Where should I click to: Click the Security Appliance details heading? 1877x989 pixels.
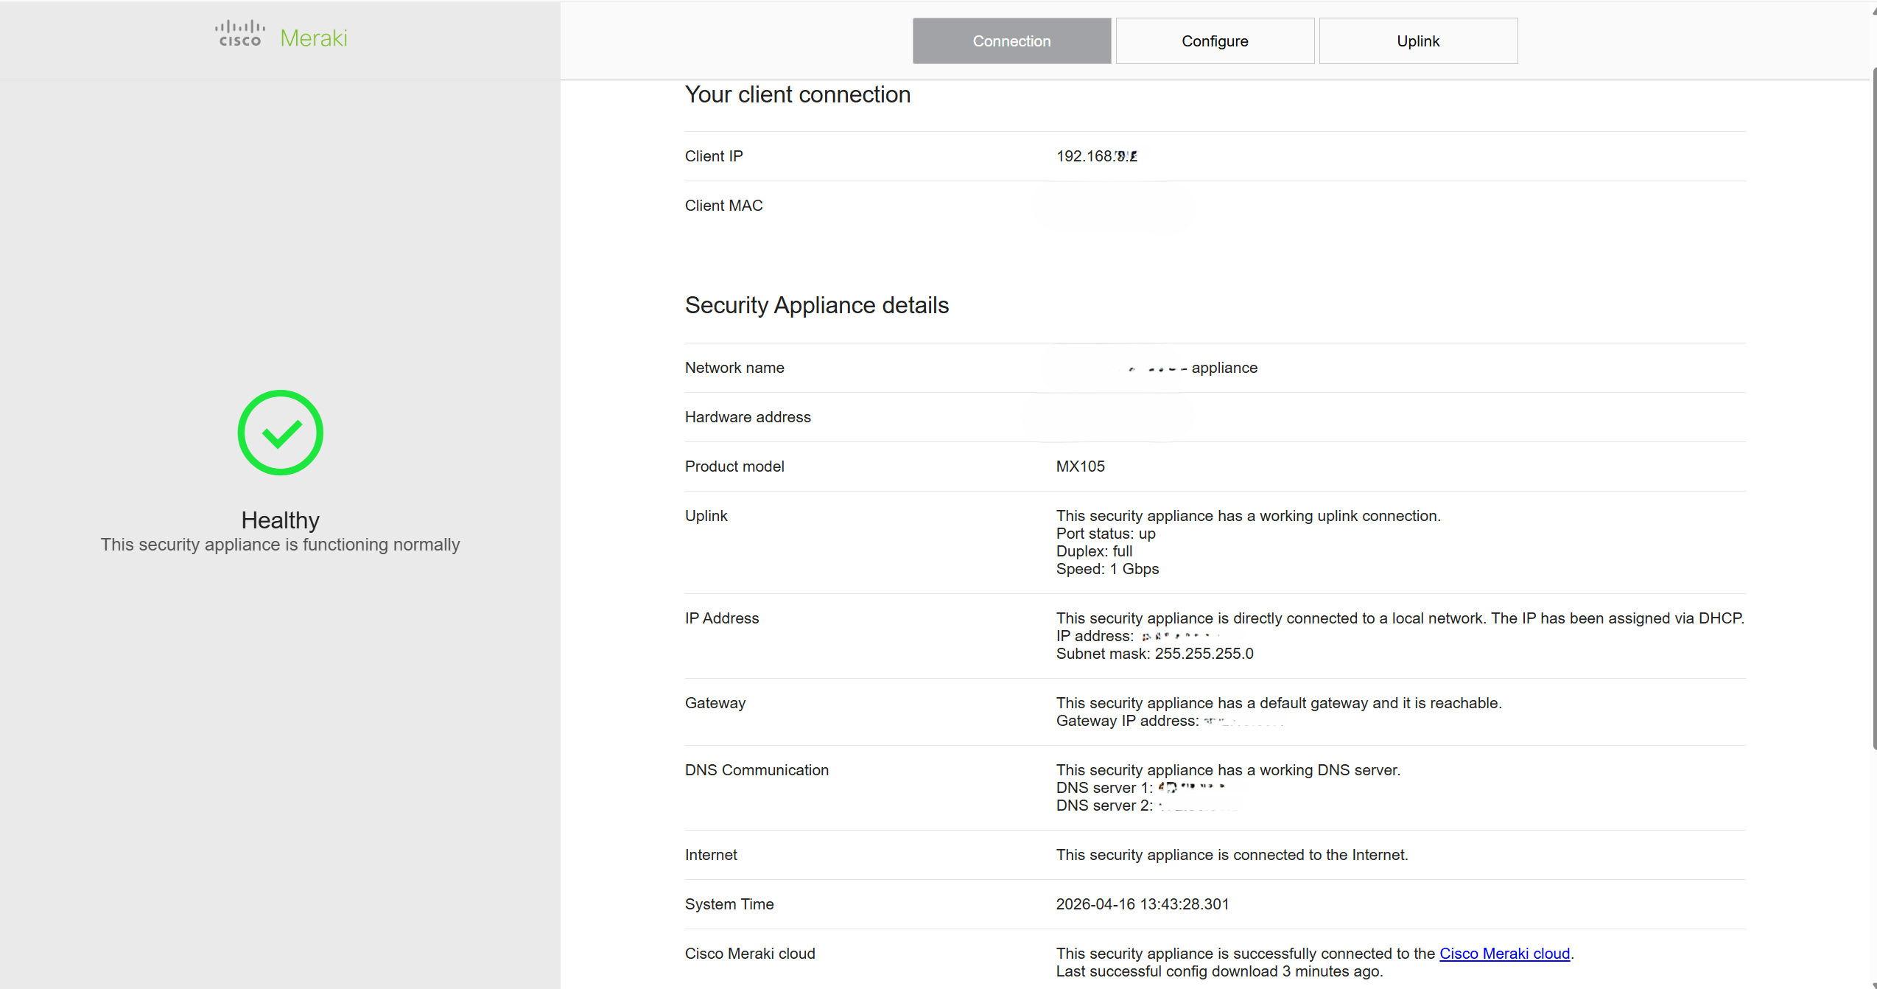pyautogui.click(x=816, y=305)
